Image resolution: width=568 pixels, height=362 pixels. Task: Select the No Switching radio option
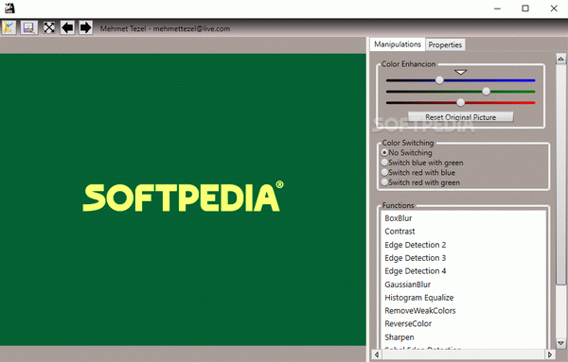click(407, 152)
